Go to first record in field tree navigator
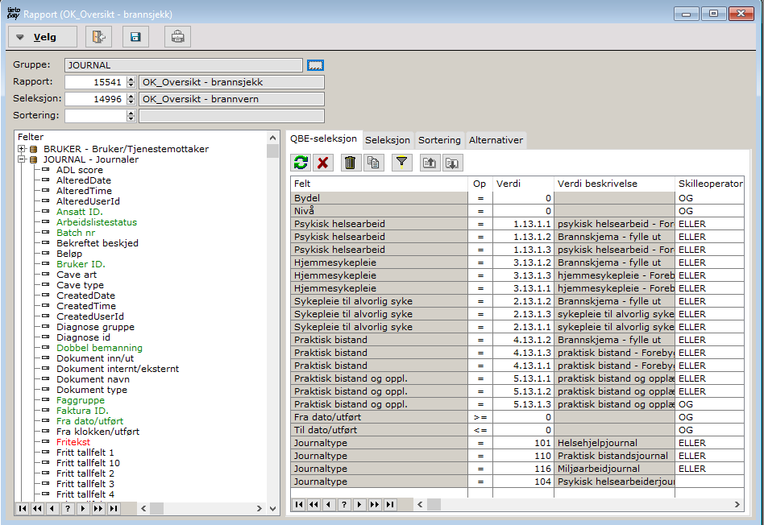764x525 pixels. click(23, 508)
